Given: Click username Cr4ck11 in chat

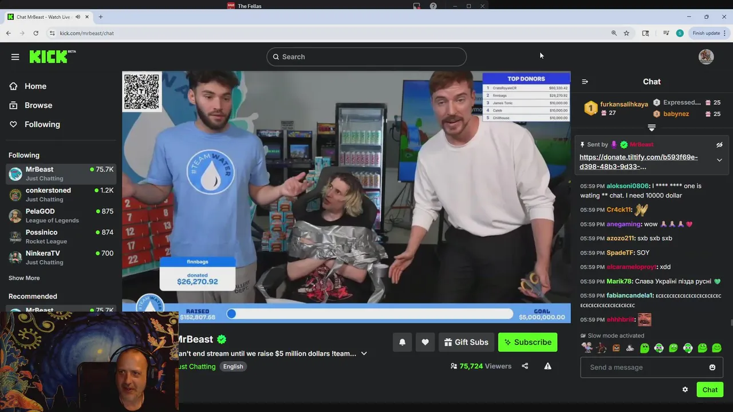Looking at the screenshot, I should [x=618, y=210].
